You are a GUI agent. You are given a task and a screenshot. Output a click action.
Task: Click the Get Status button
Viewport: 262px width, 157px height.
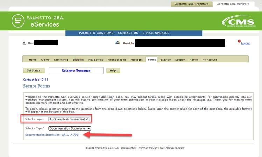[x=34, y=70]
